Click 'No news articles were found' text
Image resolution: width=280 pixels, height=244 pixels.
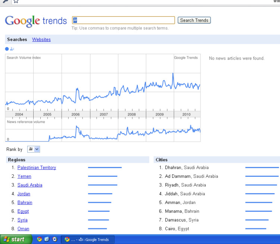237,58
